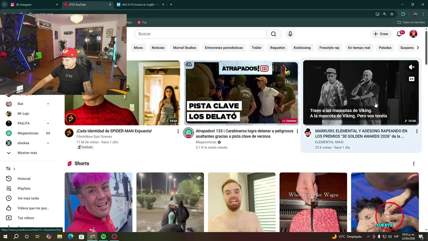Open options menu for Atrapados 133 video
The width and height of the screenshot is (428, 241).
click(297, 132)
